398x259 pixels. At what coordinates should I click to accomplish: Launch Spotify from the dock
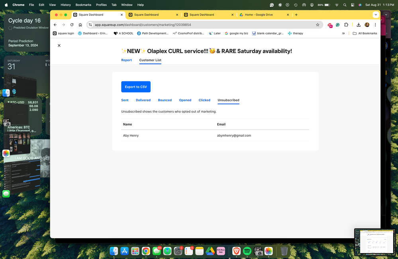pos(247,251)
